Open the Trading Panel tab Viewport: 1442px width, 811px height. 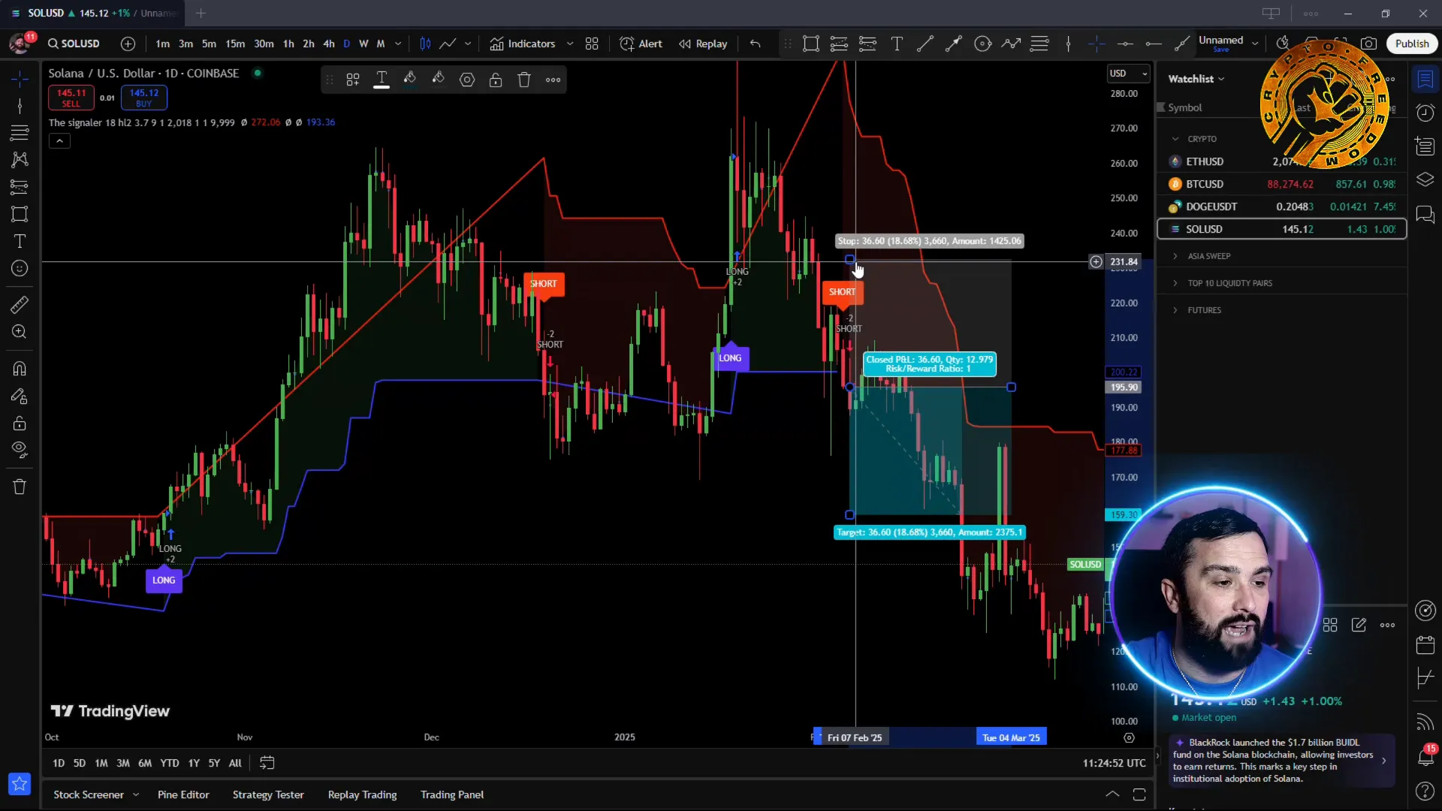[452, 794]
